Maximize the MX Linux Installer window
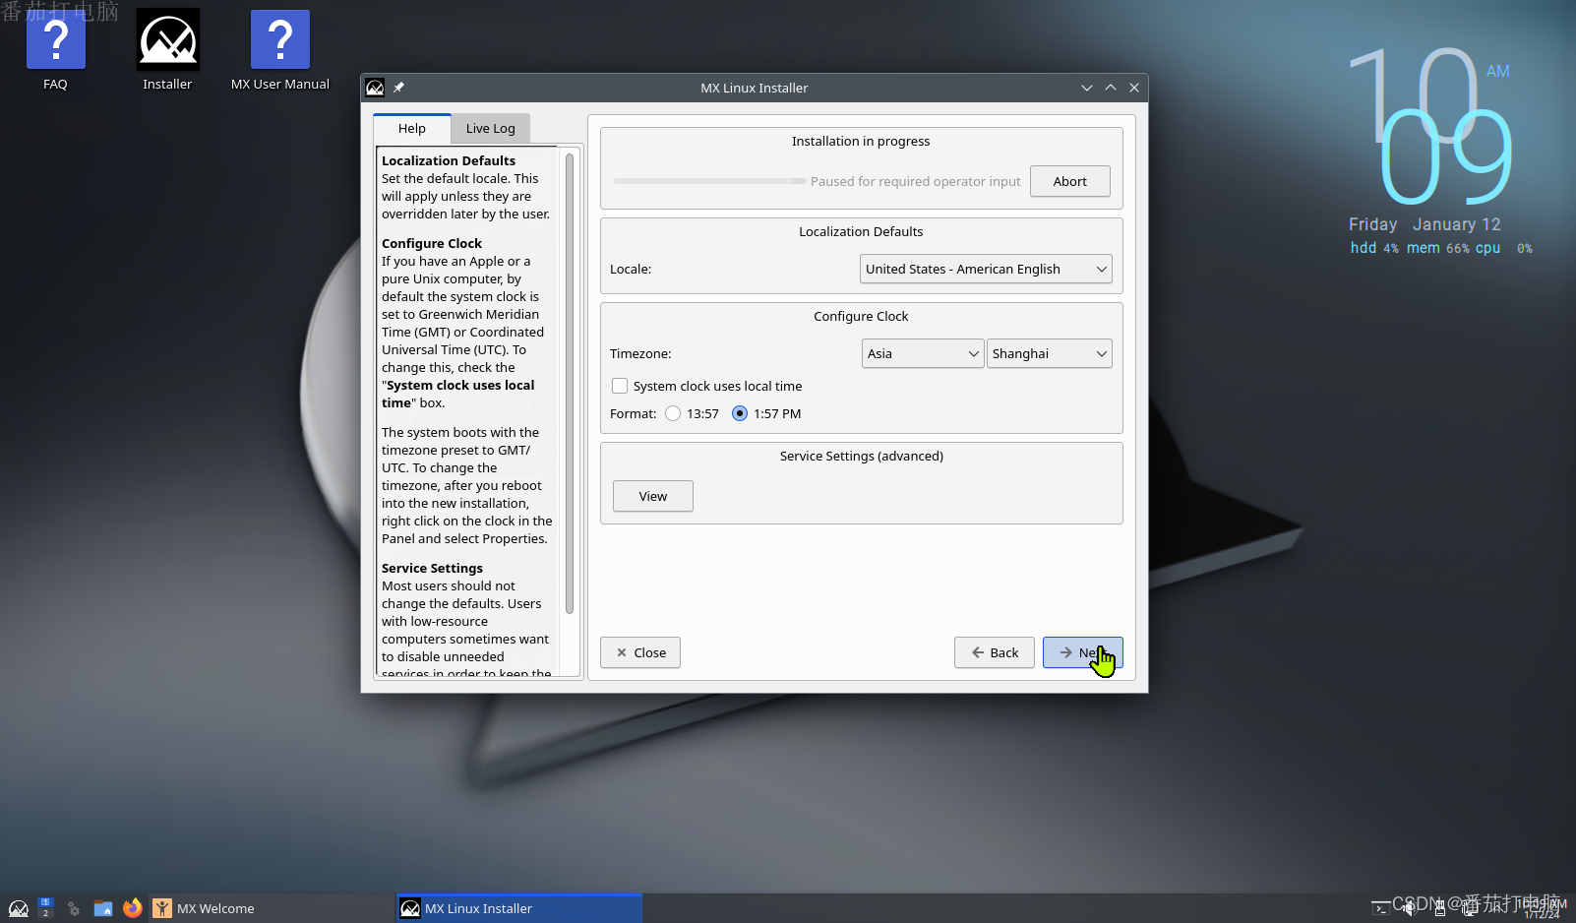Image resolution: width=1576 pixels, height=923 pixels. pos(1111,88)
